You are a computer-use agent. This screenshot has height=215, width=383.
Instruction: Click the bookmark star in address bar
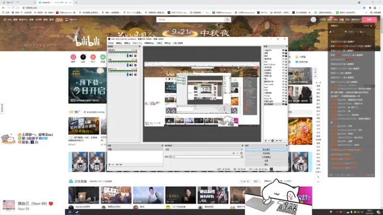click(x=364, y=8)
